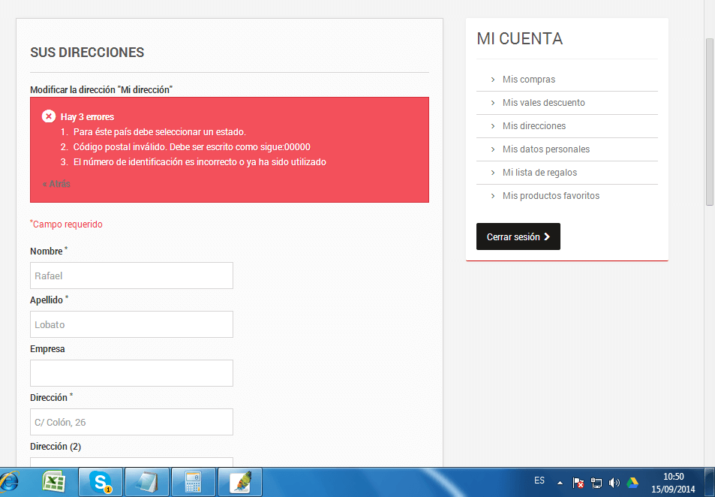The width and height of the screenshot is (715, 497).
Task: Open Mis productos favoritos
Action: tap(551, 196)
